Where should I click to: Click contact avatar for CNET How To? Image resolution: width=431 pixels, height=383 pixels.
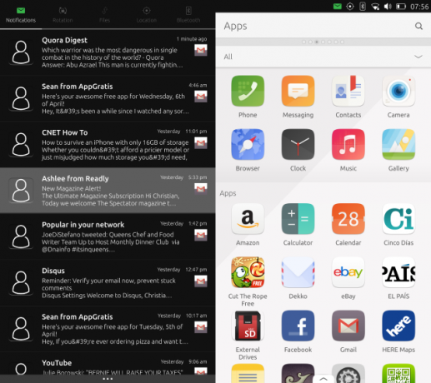pyautogui.click(x=21, y=144)
